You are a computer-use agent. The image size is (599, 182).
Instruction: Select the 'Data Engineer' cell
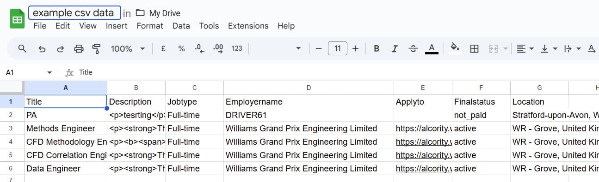(66, 169)
